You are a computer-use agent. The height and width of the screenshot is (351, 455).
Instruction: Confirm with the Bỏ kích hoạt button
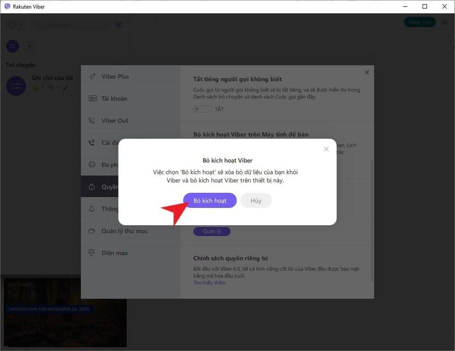click(x=210, y=200)
